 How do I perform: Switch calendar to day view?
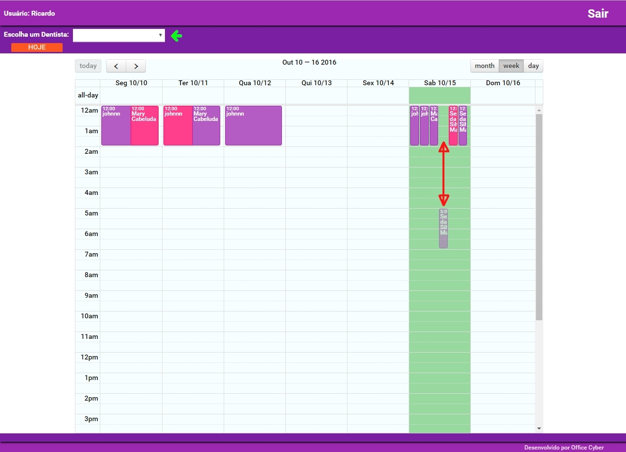(x=533, y=66)
